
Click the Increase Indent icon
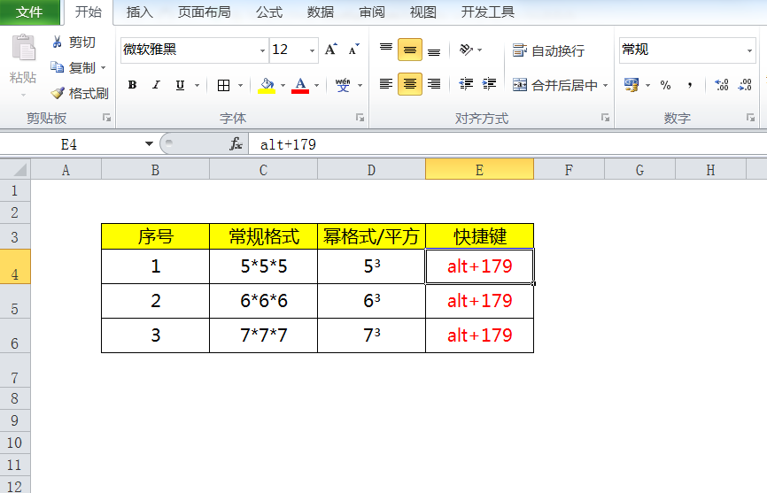click(492, 85)
